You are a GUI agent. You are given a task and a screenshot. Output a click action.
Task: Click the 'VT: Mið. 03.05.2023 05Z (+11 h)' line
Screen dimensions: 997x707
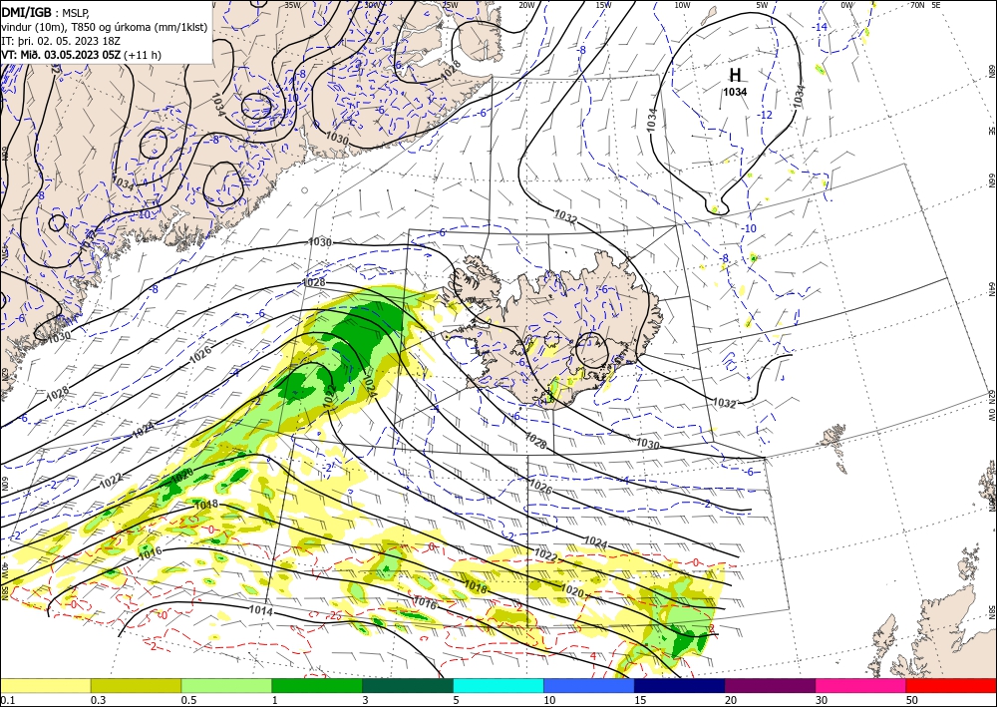click(x=82, y=55)
